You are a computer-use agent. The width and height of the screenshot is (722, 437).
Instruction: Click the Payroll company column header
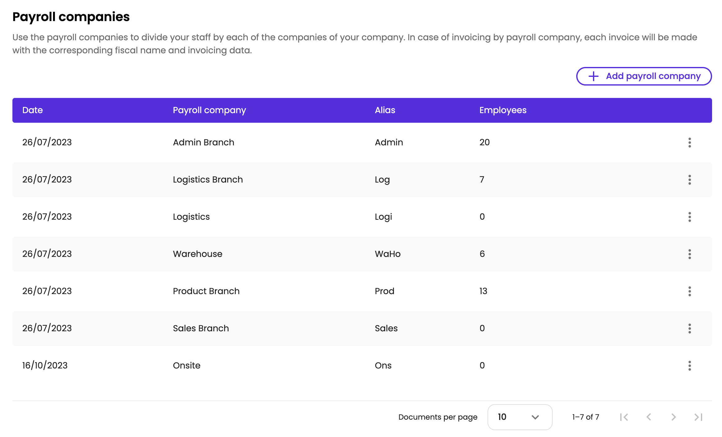[209, 110]
